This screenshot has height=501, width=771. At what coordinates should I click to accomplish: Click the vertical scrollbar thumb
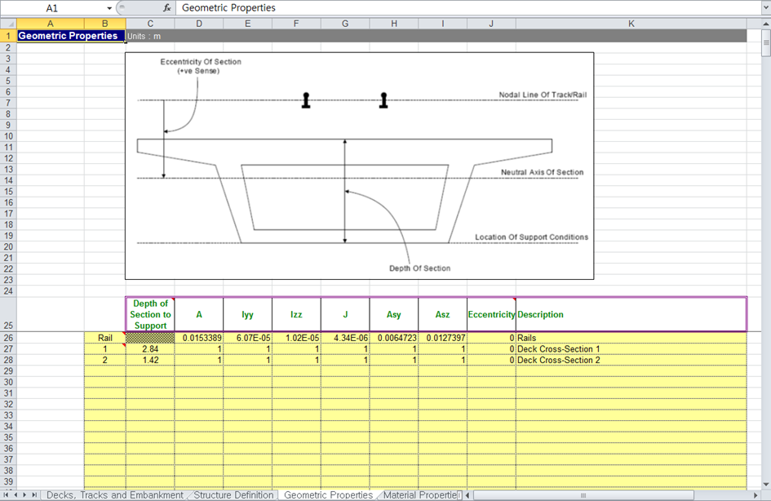(765, 44)
